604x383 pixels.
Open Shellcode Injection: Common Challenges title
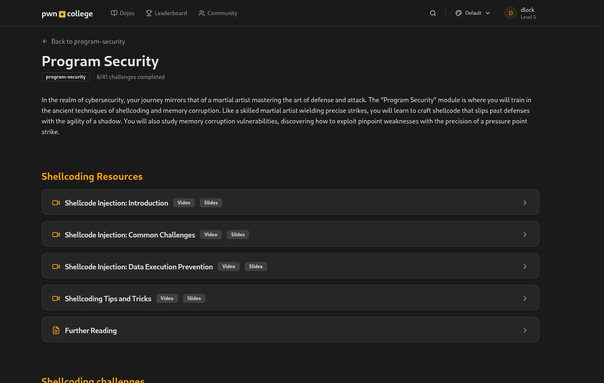pyautogui.click(x=130, y=235)
